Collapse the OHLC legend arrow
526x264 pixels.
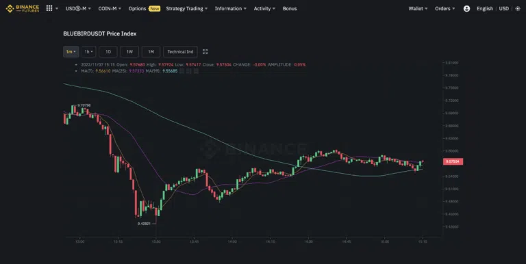click(76, 65)
